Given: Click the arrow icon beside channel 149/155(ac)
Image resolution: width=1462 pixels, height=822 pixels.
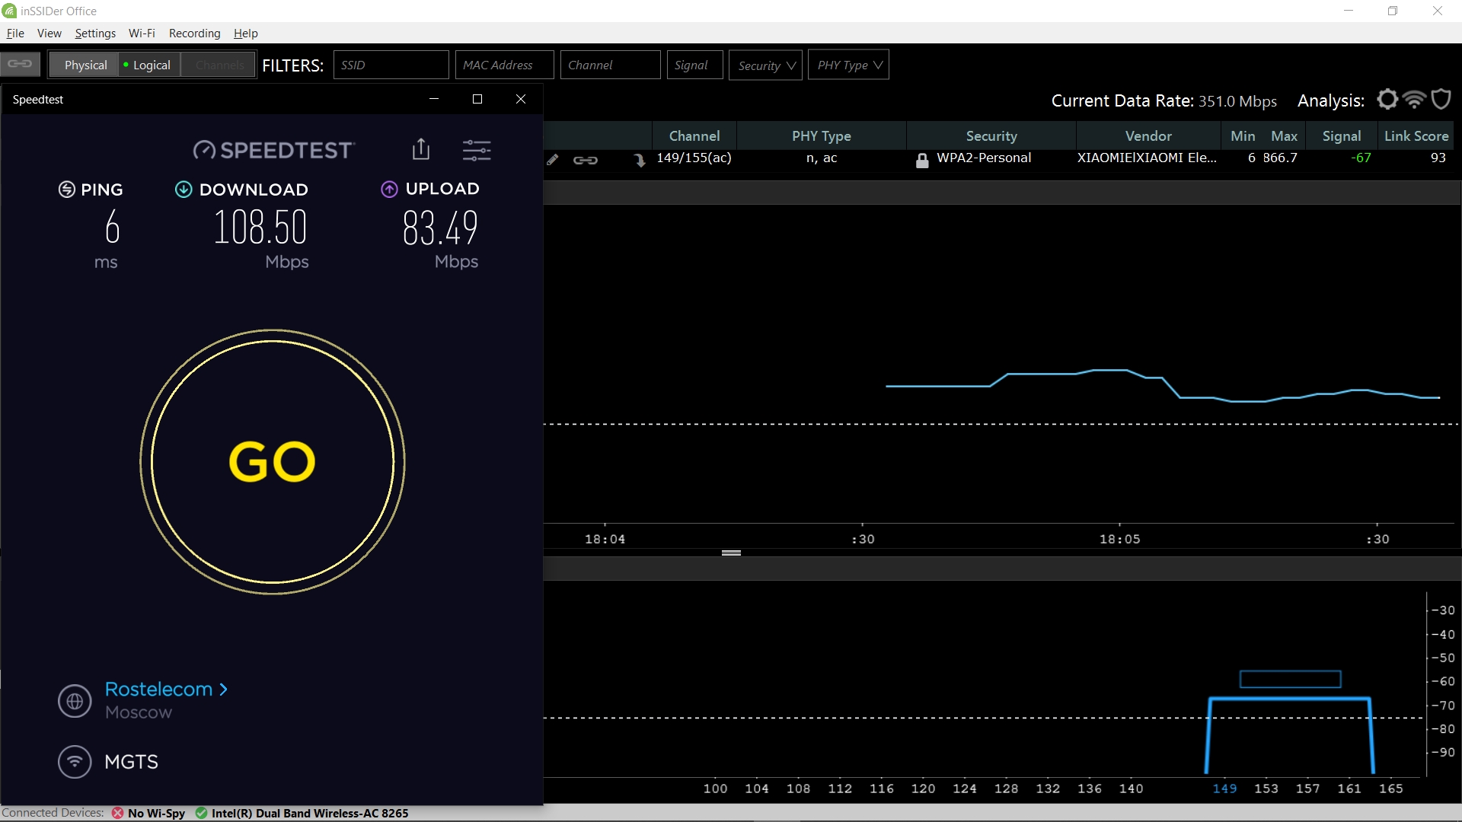Looking at the screenshot, I should [x=640, y=160].
